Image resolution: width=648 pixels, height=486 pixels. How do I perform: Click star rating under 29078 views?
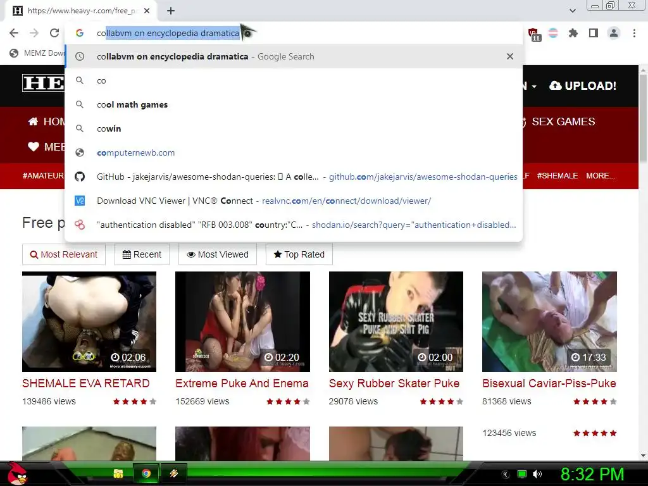441,401
